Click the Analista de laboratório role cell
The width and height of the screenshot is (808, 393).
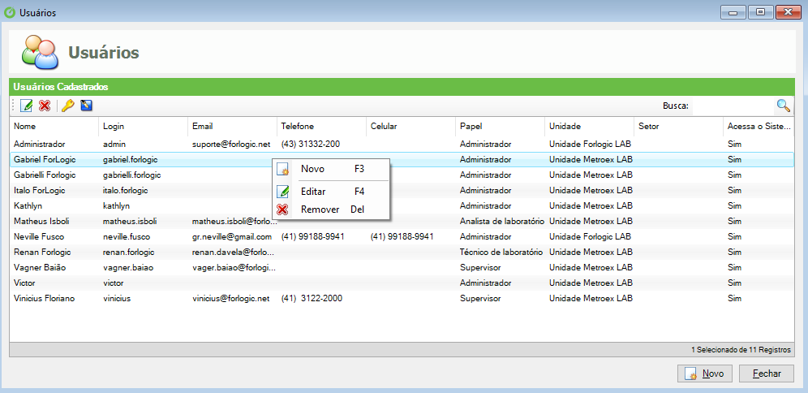[x=502, y=221]
